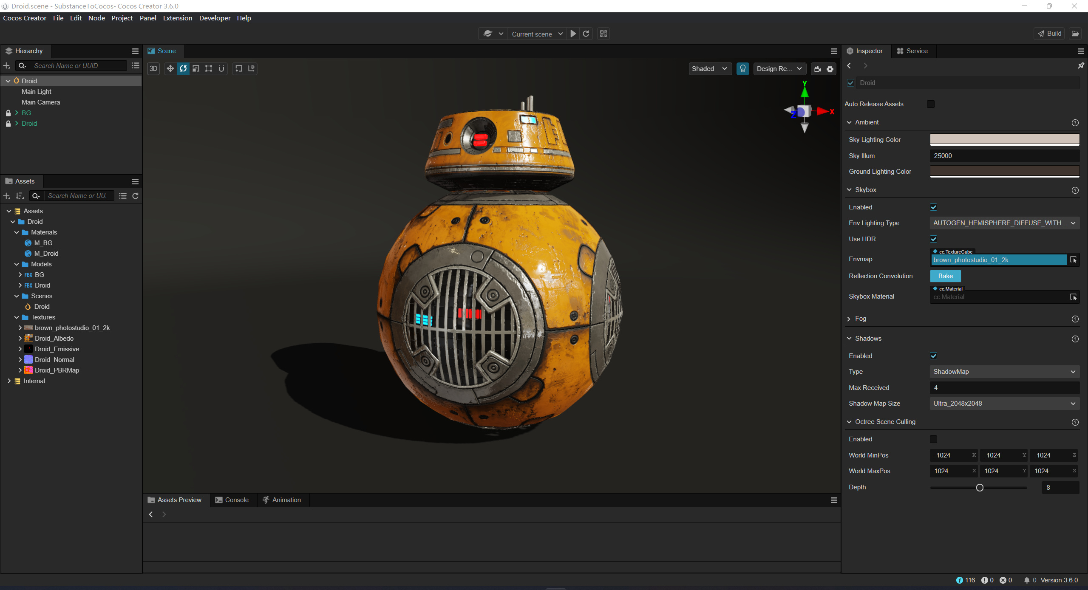Click the Build button
The image size is (1088, 590).
point(1049,34)
